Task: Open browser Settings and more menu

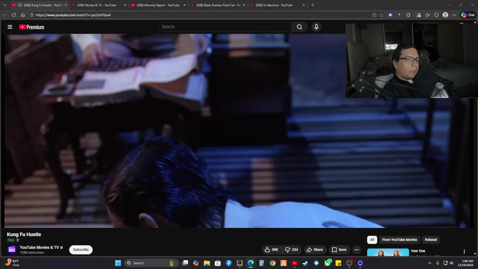Action: point(454,15)
